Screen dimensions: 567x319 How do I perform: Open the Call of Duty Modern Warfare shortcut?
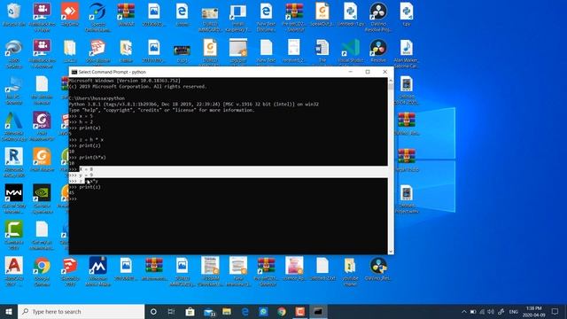(14, 198)
